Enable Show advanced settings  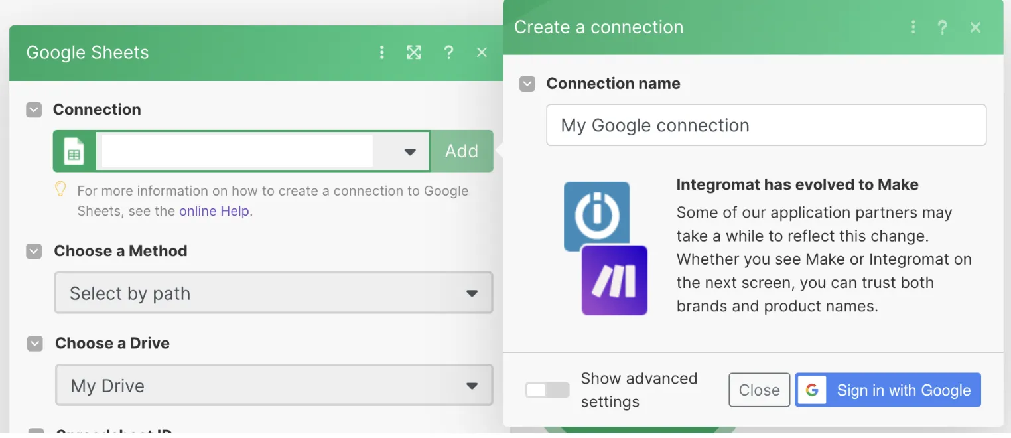547,390
